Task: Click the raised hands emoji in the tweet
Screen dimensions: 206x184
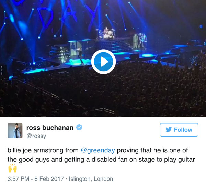Action: [x=13, y=168]
